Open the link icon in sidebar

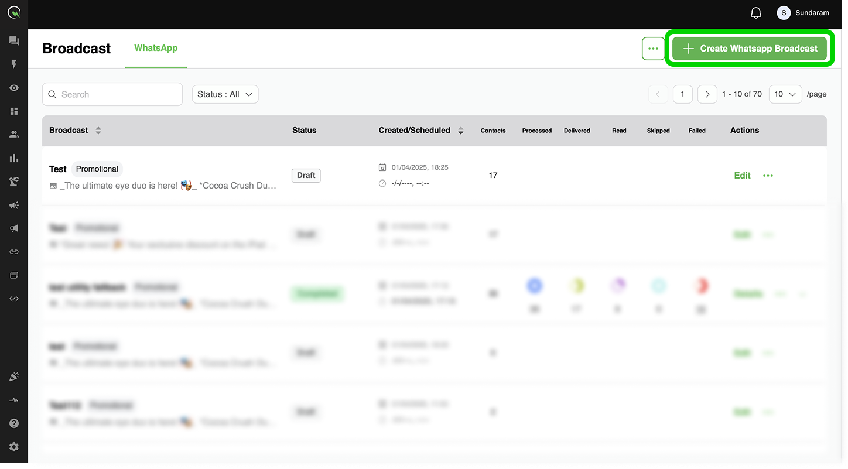pos(14,252)
